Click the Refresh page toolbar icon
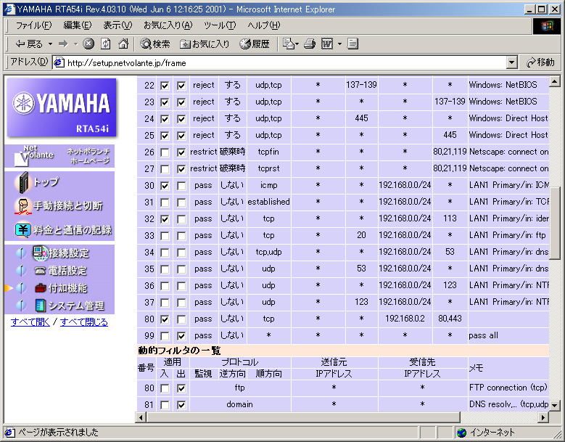 (x=106, y=44)
